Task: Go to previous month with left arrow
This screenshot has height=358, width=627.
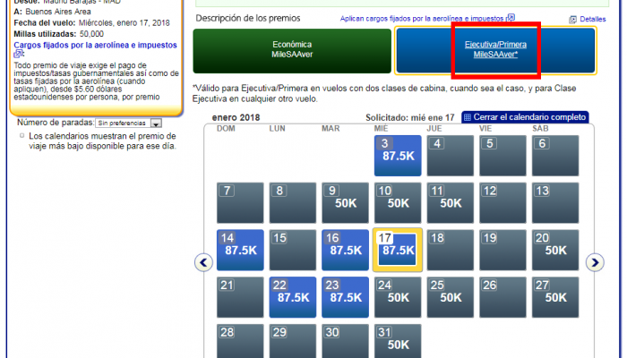Action: pyautogui.click(x=203, y=262)
